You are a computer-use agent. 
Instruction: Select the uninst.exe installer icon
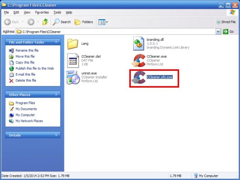point(73,77)
